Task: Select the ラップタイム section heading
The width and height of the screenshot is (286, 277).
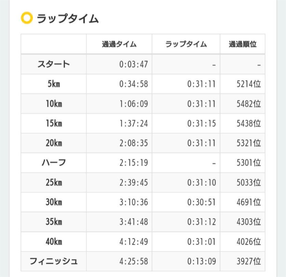Action: (x=68, y=18)
